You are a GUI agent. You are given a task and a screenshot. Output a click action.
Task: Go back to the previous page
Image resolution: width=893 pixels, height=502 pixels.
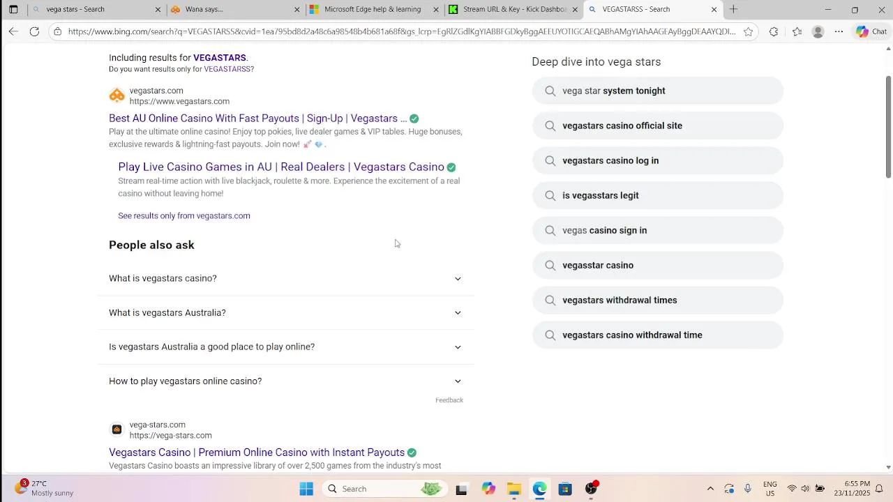[13, 31]
